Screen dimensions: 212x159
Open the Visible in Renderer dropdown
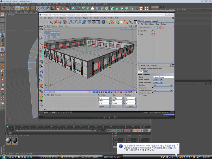point(158,82)
